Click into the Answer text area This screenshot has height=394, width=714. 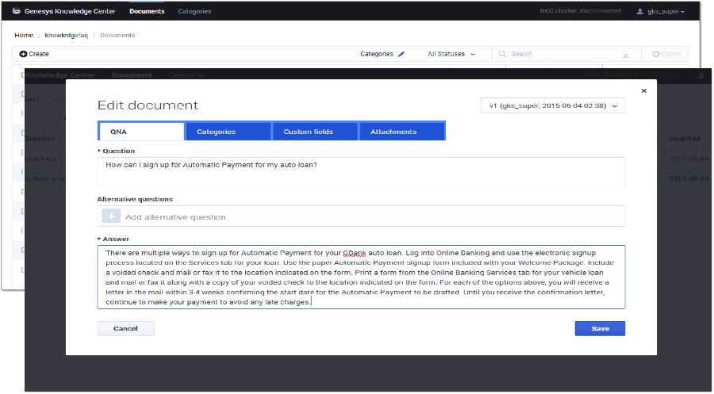point(361,277)
